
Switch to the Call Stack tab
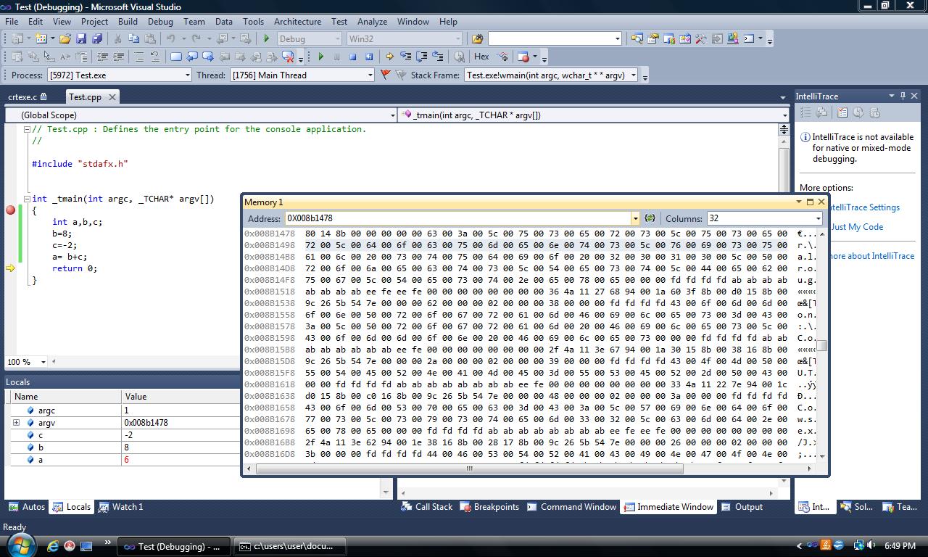[x=427, y=507]
